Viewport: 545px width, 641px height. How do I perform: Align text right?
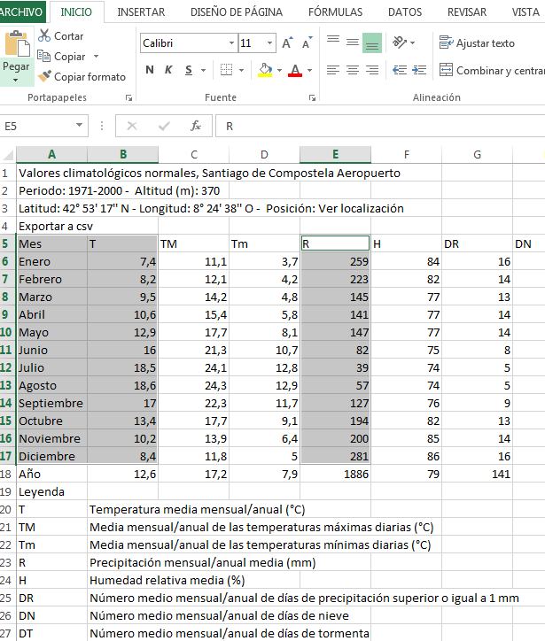pos(372,70)
